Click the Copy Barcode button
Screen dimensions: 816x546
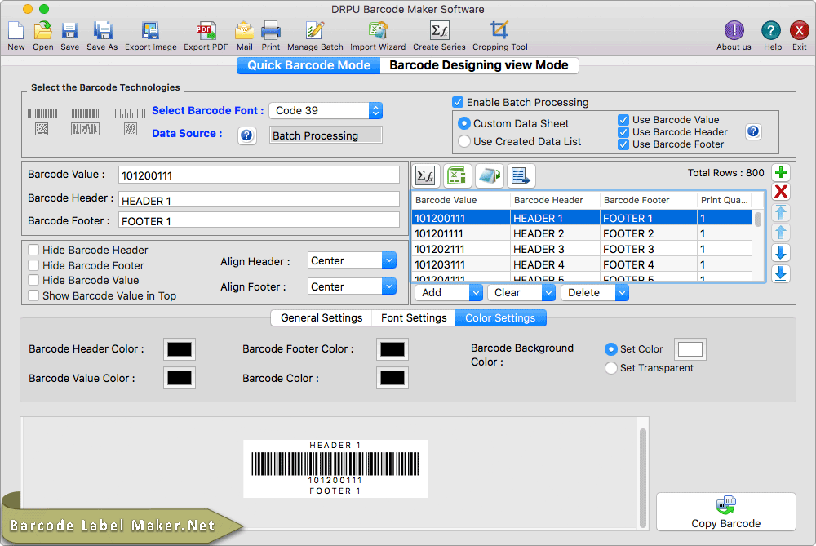coord(726,512)
